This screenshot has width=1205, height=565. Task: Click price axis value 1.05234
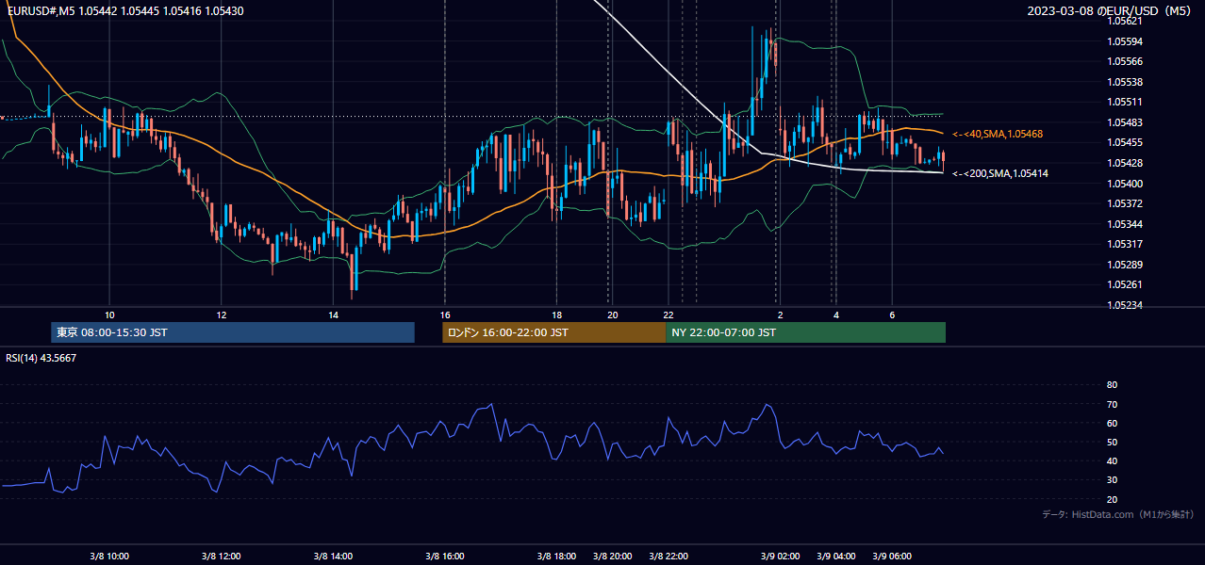[1125, 305]
